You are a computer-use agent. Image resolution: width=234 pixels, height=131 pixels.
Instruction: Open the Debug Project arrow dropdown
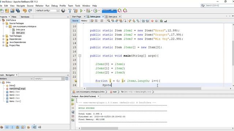click(91, 11)
